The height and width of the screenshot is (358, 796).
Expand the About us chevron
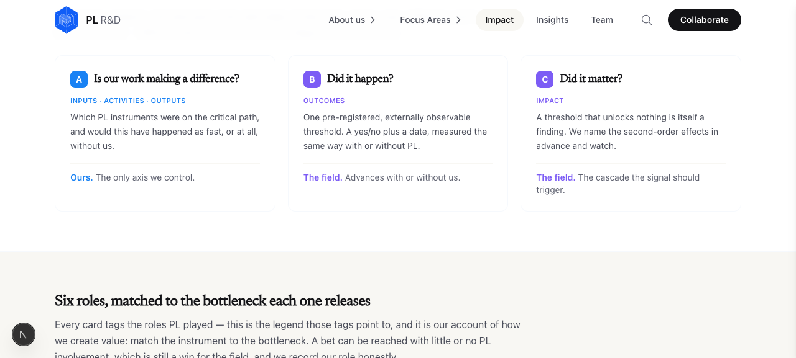tap(373, 20)
